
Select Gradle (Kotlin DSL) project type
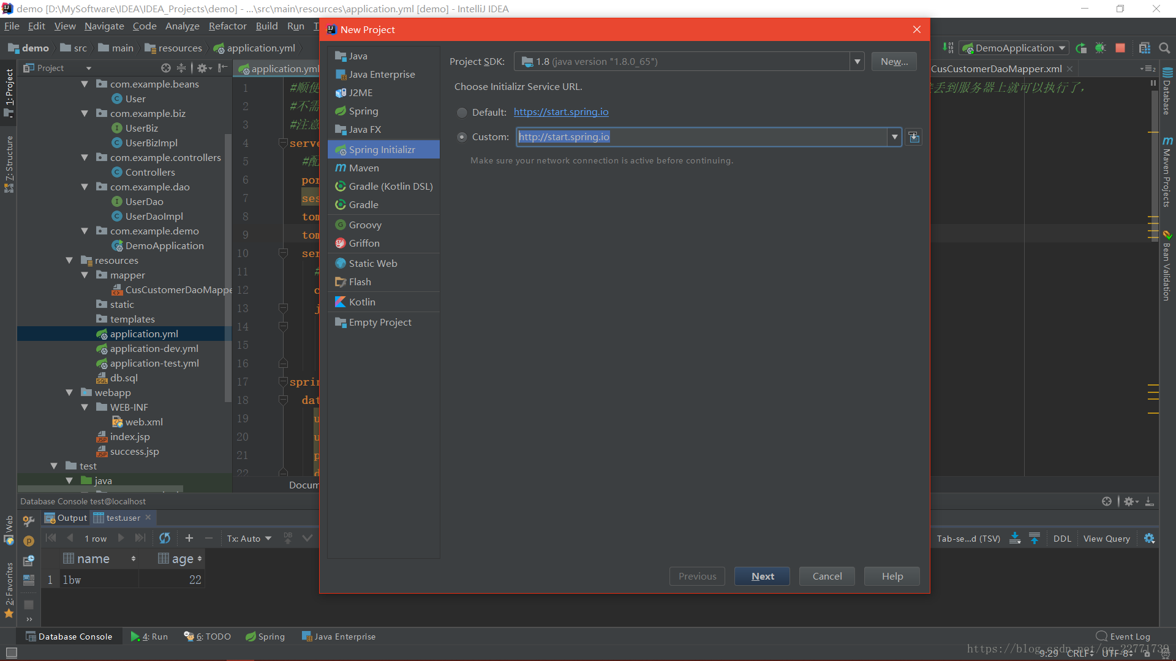(x=384, y=186)
